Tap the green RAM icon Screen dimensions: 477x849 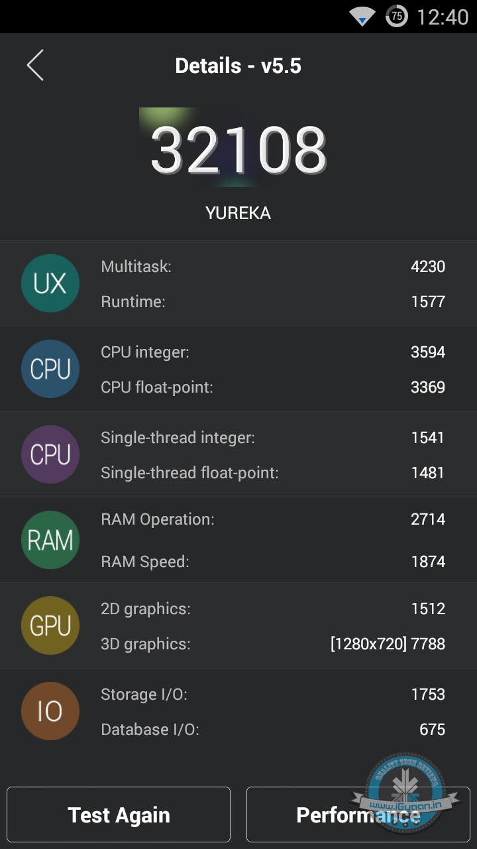50,541
